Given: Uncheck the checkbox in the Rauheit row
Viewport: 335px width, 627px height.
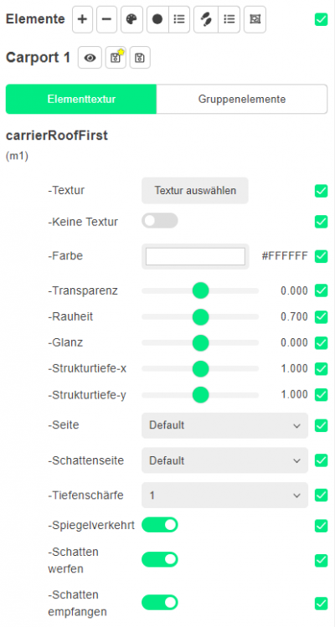Looking at the screenshot, I should [x=322, y=317].
